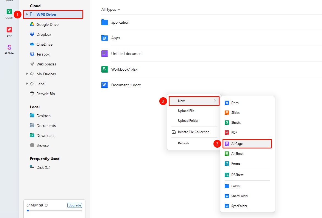
Task: Open the New submenu in context menu
Action: [x=194, y=101]
